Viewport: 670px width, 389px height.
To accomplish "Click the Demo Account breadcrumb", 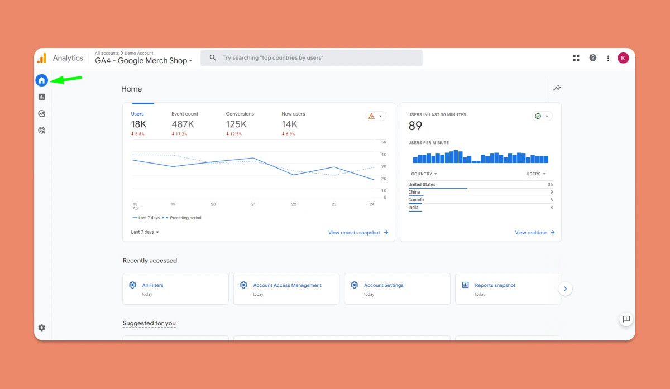I will pyautogui.click(x=139, y=53).
